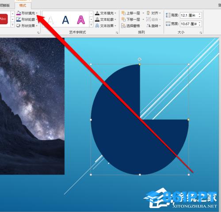Click the Text Fill (文本填充) icon
221x212 pixels.
pyautogui.click(x=97, y=13)
